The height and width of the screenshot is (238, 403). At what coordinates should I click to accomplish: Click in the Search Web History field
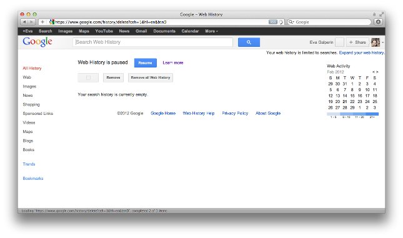pos(152,42)
